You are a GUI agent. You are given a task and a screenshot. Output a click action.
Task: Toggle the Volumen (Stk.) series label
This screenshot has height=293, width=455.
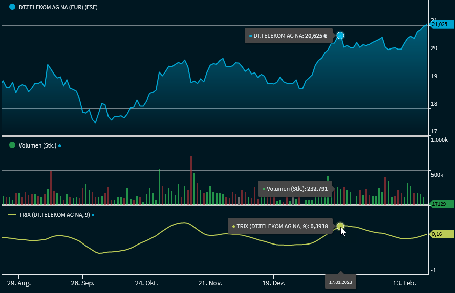tap(37, 145)
